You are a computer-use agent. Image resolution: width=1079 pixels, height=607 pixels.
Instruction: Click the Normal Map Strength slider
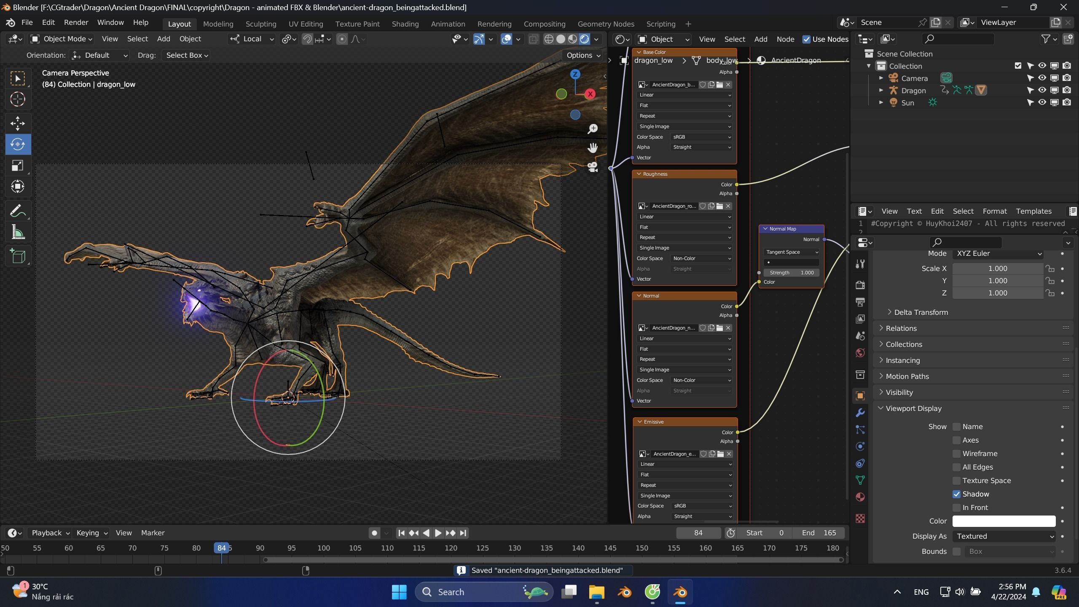point(792,273)
